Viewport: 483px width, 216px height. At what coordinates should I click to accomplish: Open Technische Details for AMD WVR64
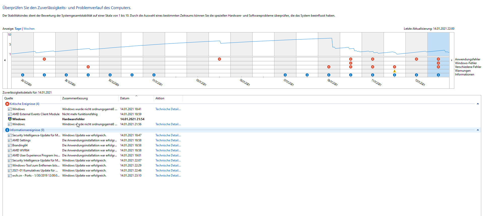tap(168, 150)
